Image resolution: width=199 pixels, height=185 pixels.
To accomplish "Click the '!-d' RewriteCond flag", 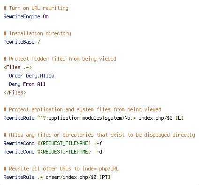I will [x=98, y=152].
